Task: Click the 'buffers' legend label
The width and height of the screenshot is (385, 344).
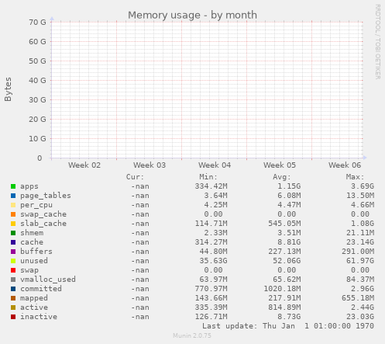Action: point(36,252)
